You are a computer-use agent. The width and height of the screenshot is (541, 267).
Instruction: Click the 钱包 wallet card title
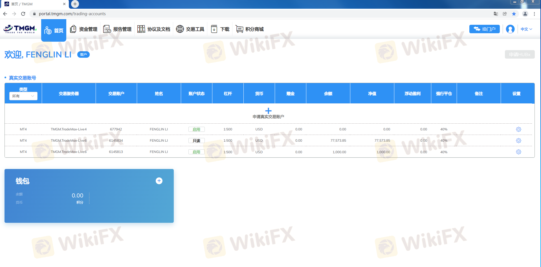point(23,181)
